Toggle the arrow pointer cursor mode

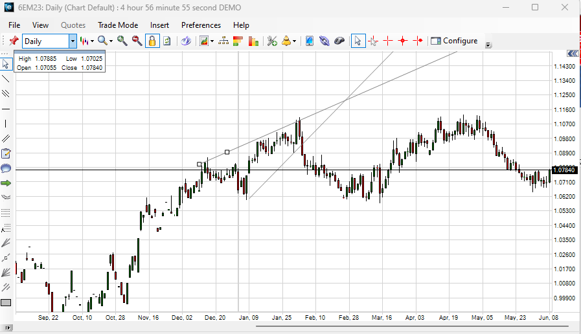click(358, 41)
